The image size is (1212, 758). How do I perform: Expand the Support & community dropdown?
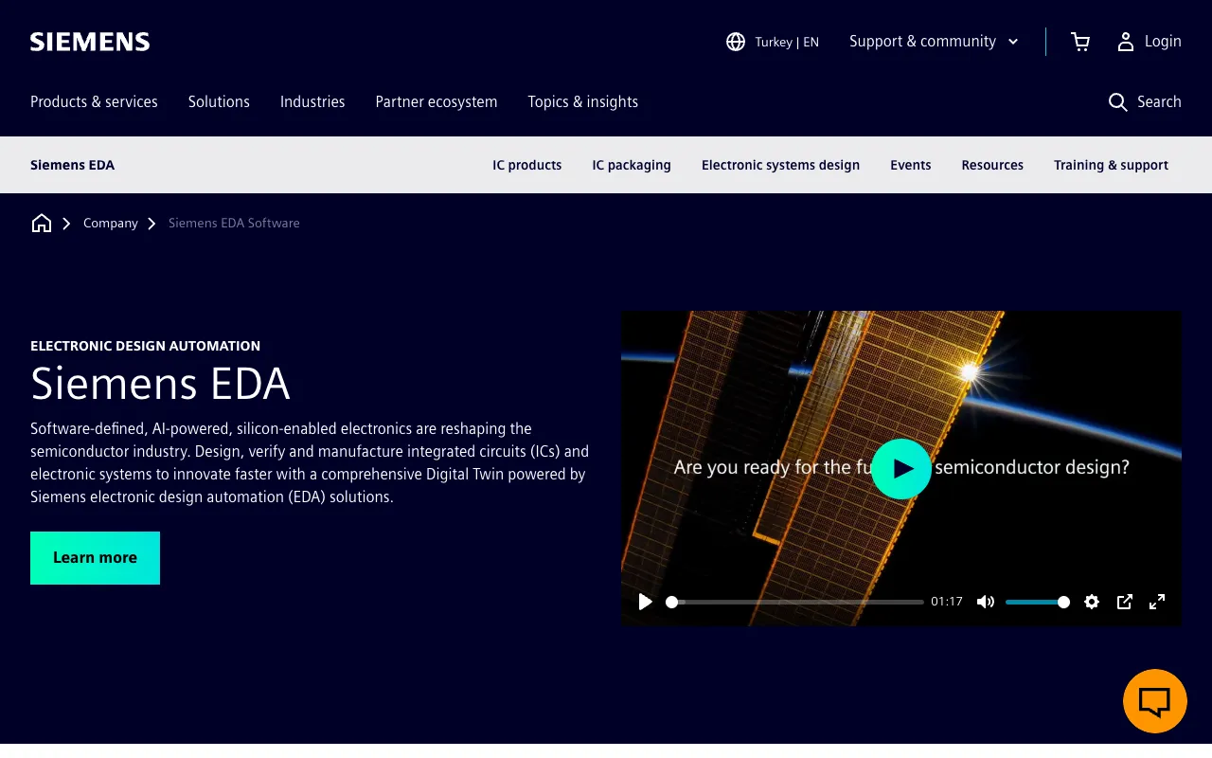point(933,41)
